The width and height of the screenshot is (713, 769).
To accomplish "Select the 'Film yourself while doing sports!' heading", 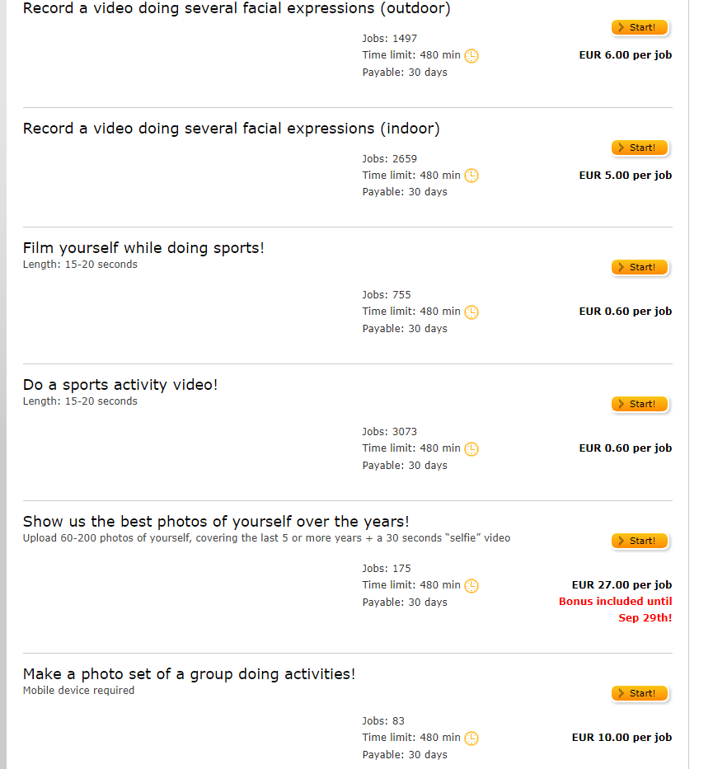I will pos(144,248).
